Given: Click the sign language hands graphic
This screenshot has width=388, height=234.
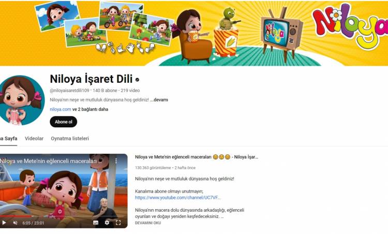Looking at the screenshot, I should coord(126,47).
